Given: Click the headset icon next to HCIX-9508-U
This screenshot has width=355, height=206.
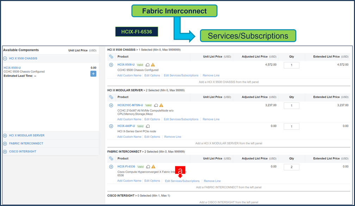Looking at the screenshot, I should pos(148,65).
